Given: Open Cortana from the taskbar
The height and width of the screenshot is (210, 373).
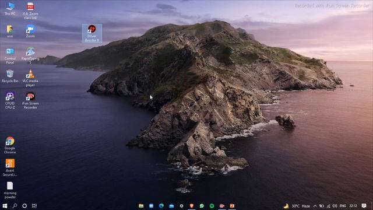Looking at the screenshot, I should click(24, 206).
